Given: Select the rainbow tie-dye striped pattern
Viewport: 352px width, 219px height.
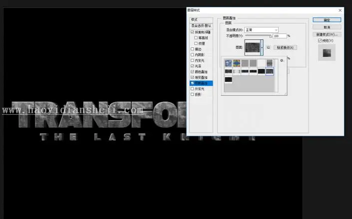Looking at the screenshot, I should [x=237, y=63].
